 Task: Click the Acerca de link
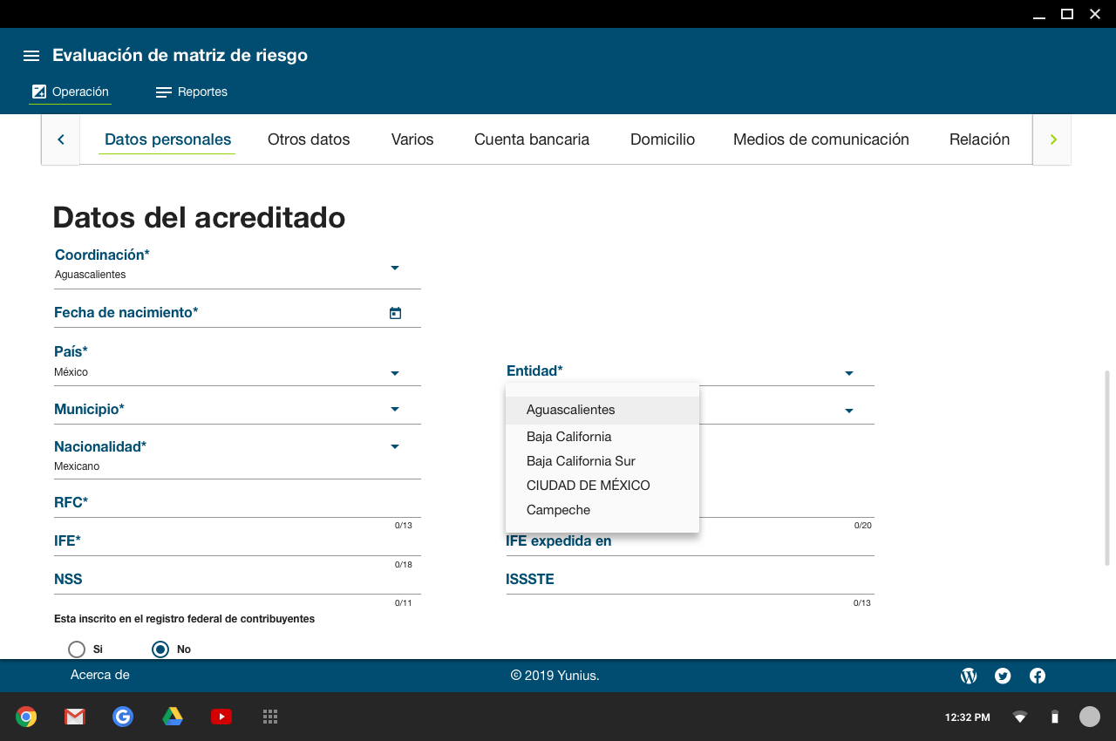click(x=99, y=675)
